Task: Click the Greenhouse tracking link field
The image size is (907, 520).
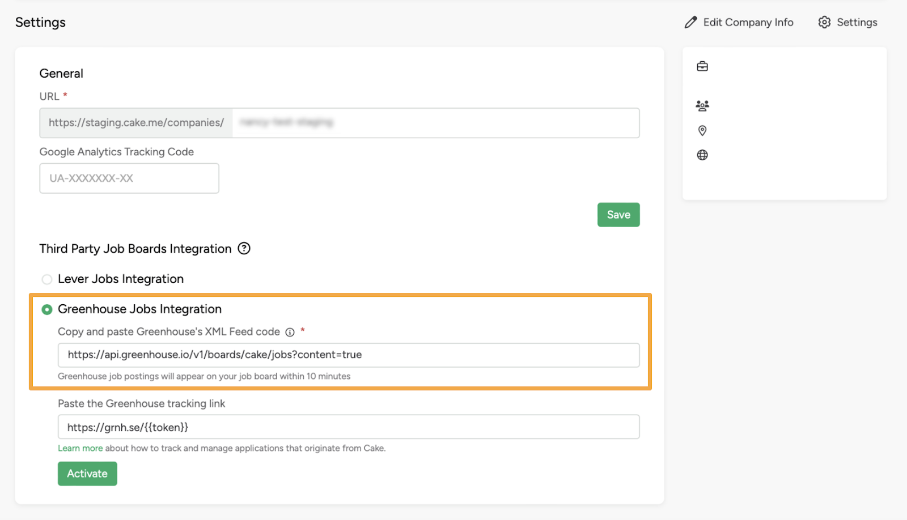Action: (349, 427)
